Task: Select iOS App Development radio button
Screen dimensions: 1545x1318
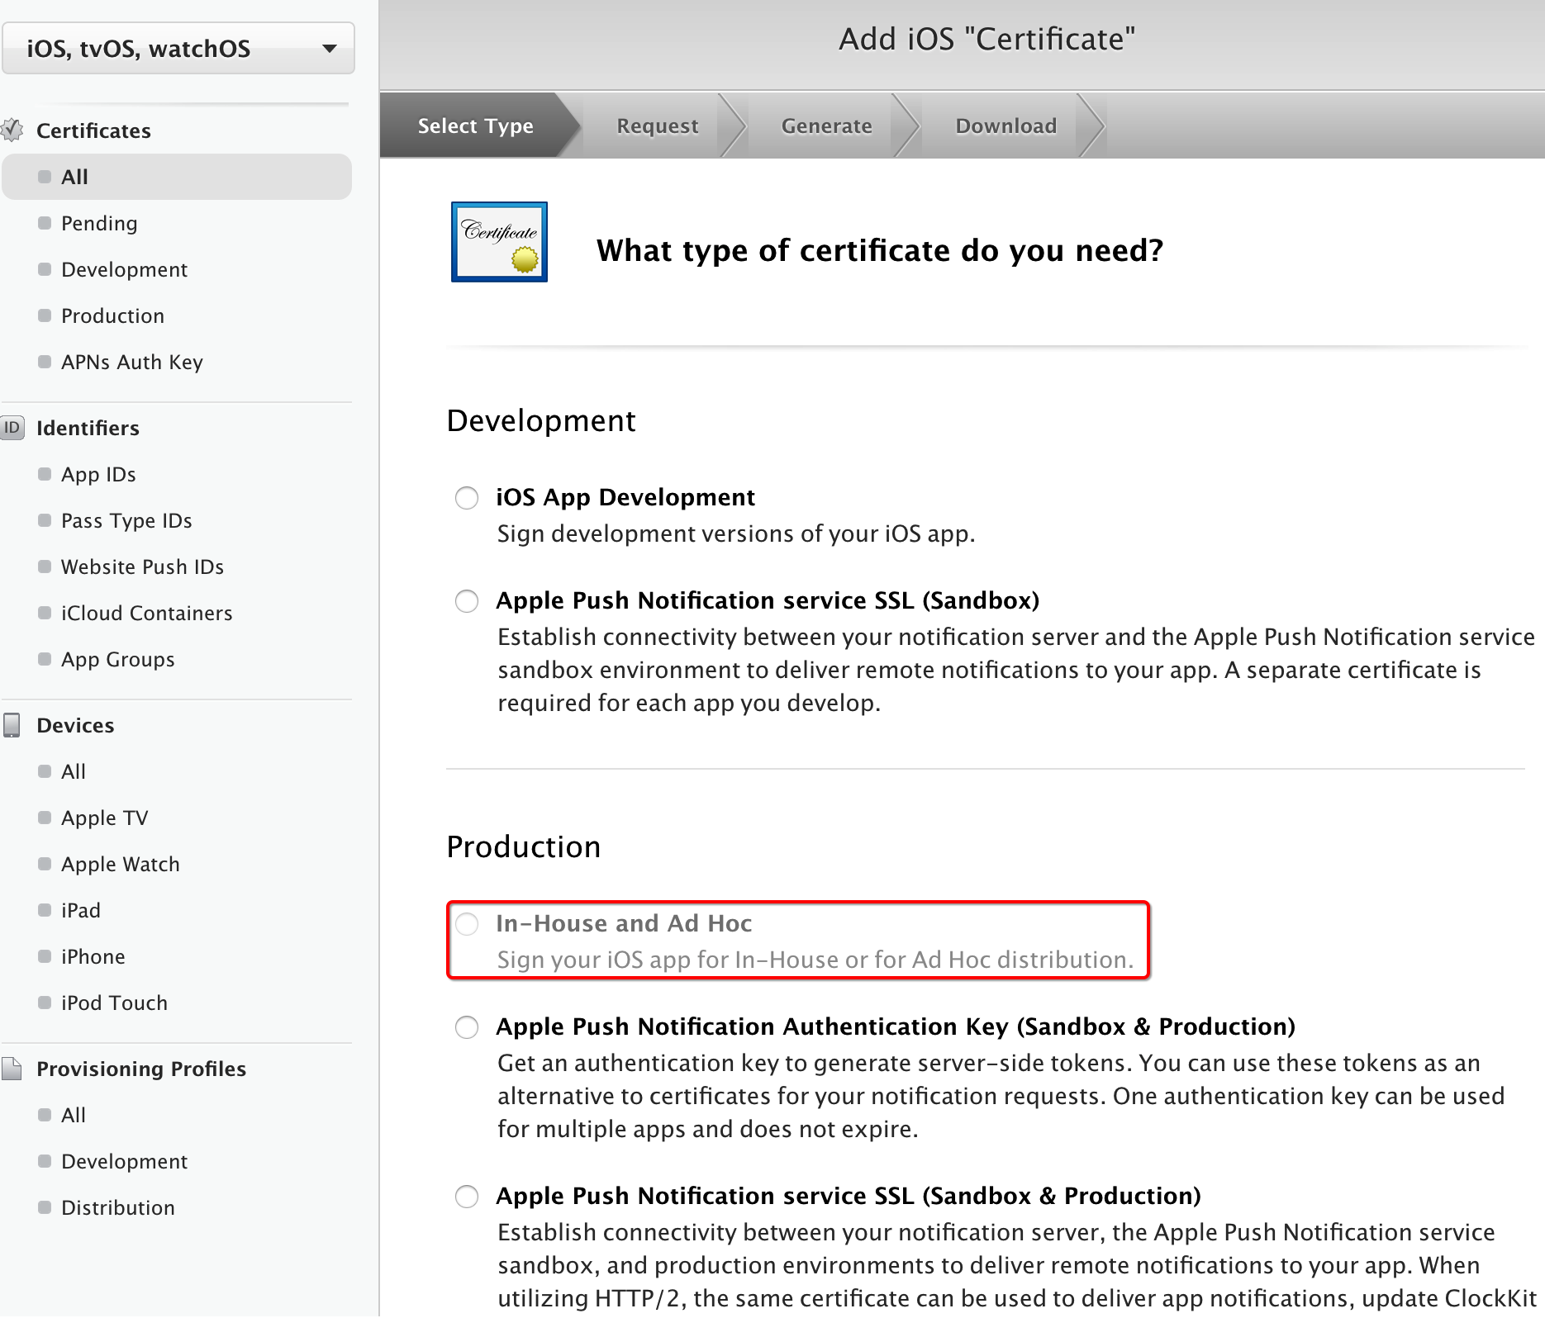Action: click(x=467, y=498)
